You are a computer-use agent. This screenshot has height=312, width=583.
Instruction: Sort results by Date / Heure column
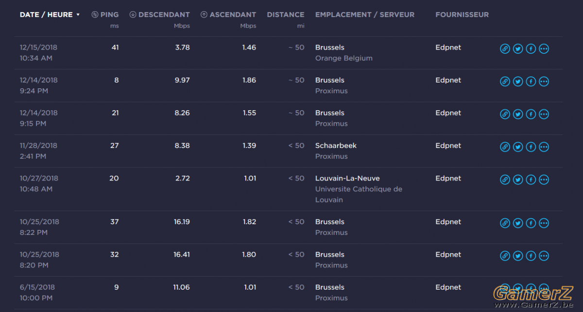(50, 15)
